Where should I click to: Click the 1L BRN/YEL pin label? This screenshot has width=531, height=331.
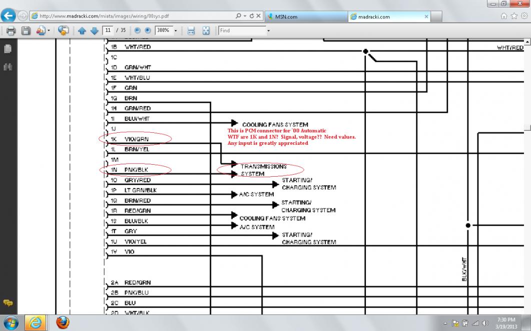click(130, 149)
